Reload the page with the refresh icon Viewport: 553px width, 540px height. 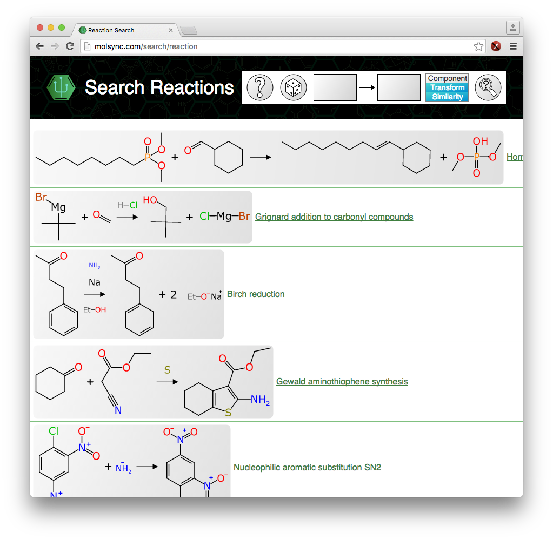click(70, 46)
